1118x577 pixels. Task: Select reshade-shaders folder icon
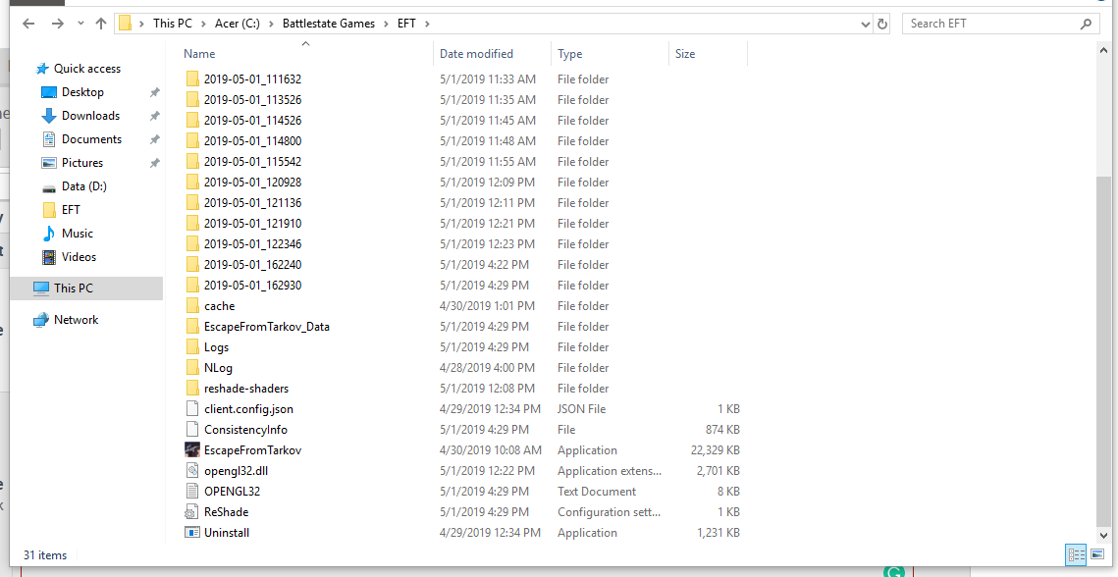click(x=191, y=389)
